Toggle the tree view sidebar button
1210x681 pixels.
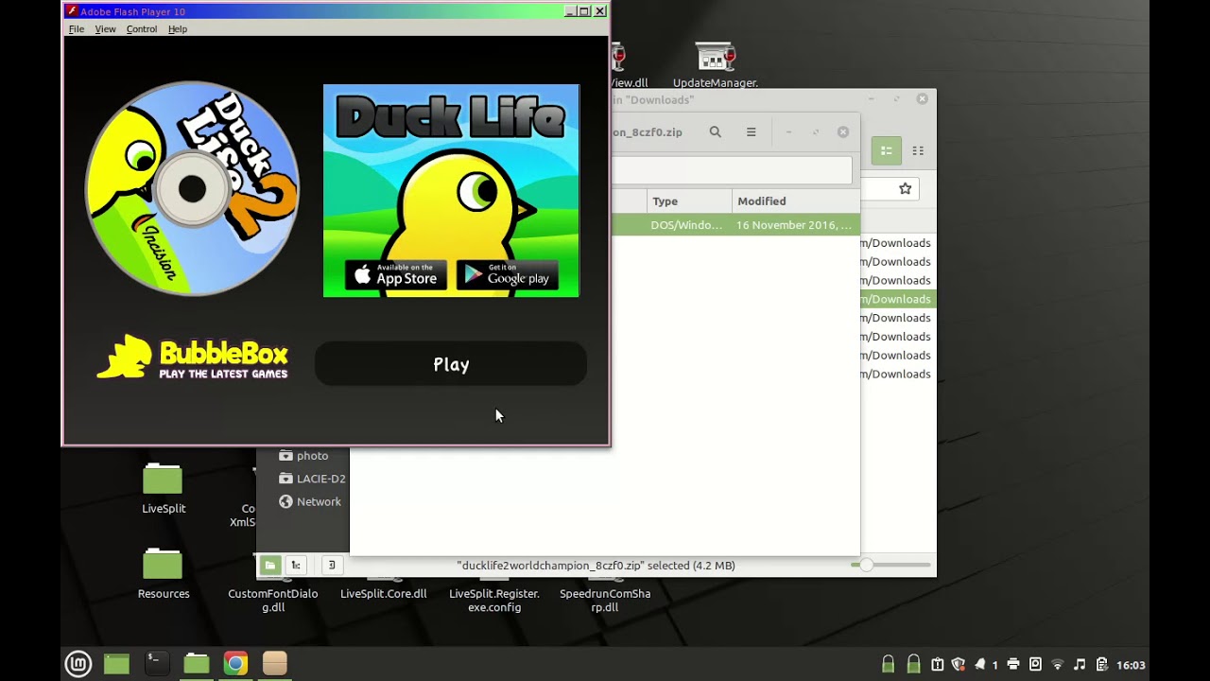[x=296, y=565]
